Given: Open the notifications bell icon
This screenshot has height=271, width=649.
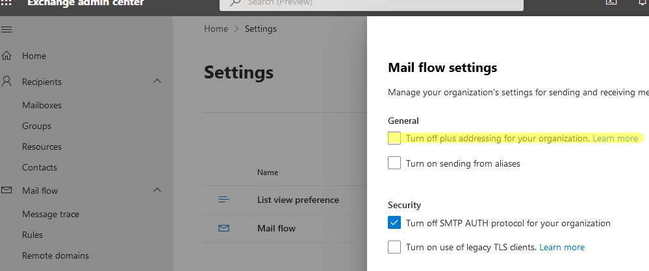Looking at the screenshot, I should coord(643,2).
